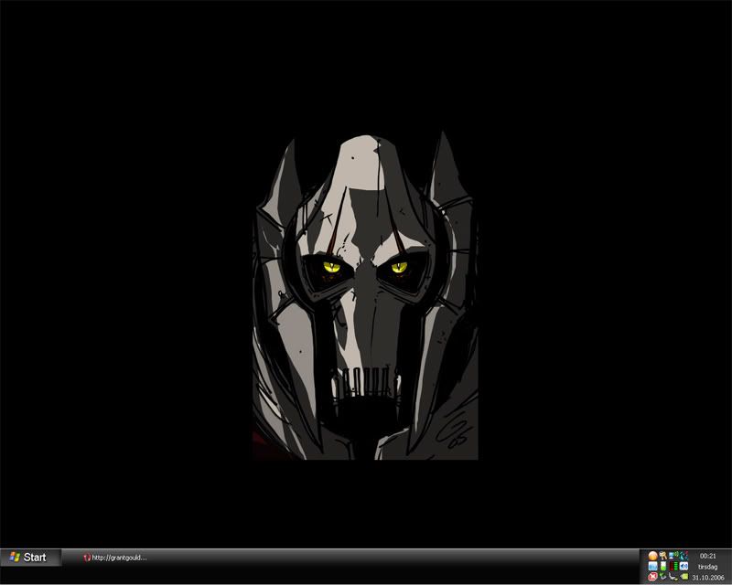
Task: Open the network monitor with sound waves tray icon
Action: tap(673, 555)
